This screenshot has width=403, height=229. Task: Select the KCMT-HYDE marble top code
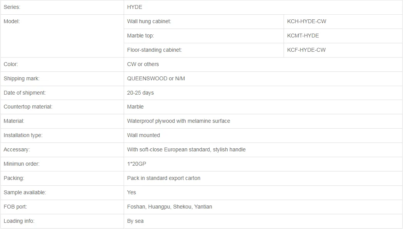point(303,36)
